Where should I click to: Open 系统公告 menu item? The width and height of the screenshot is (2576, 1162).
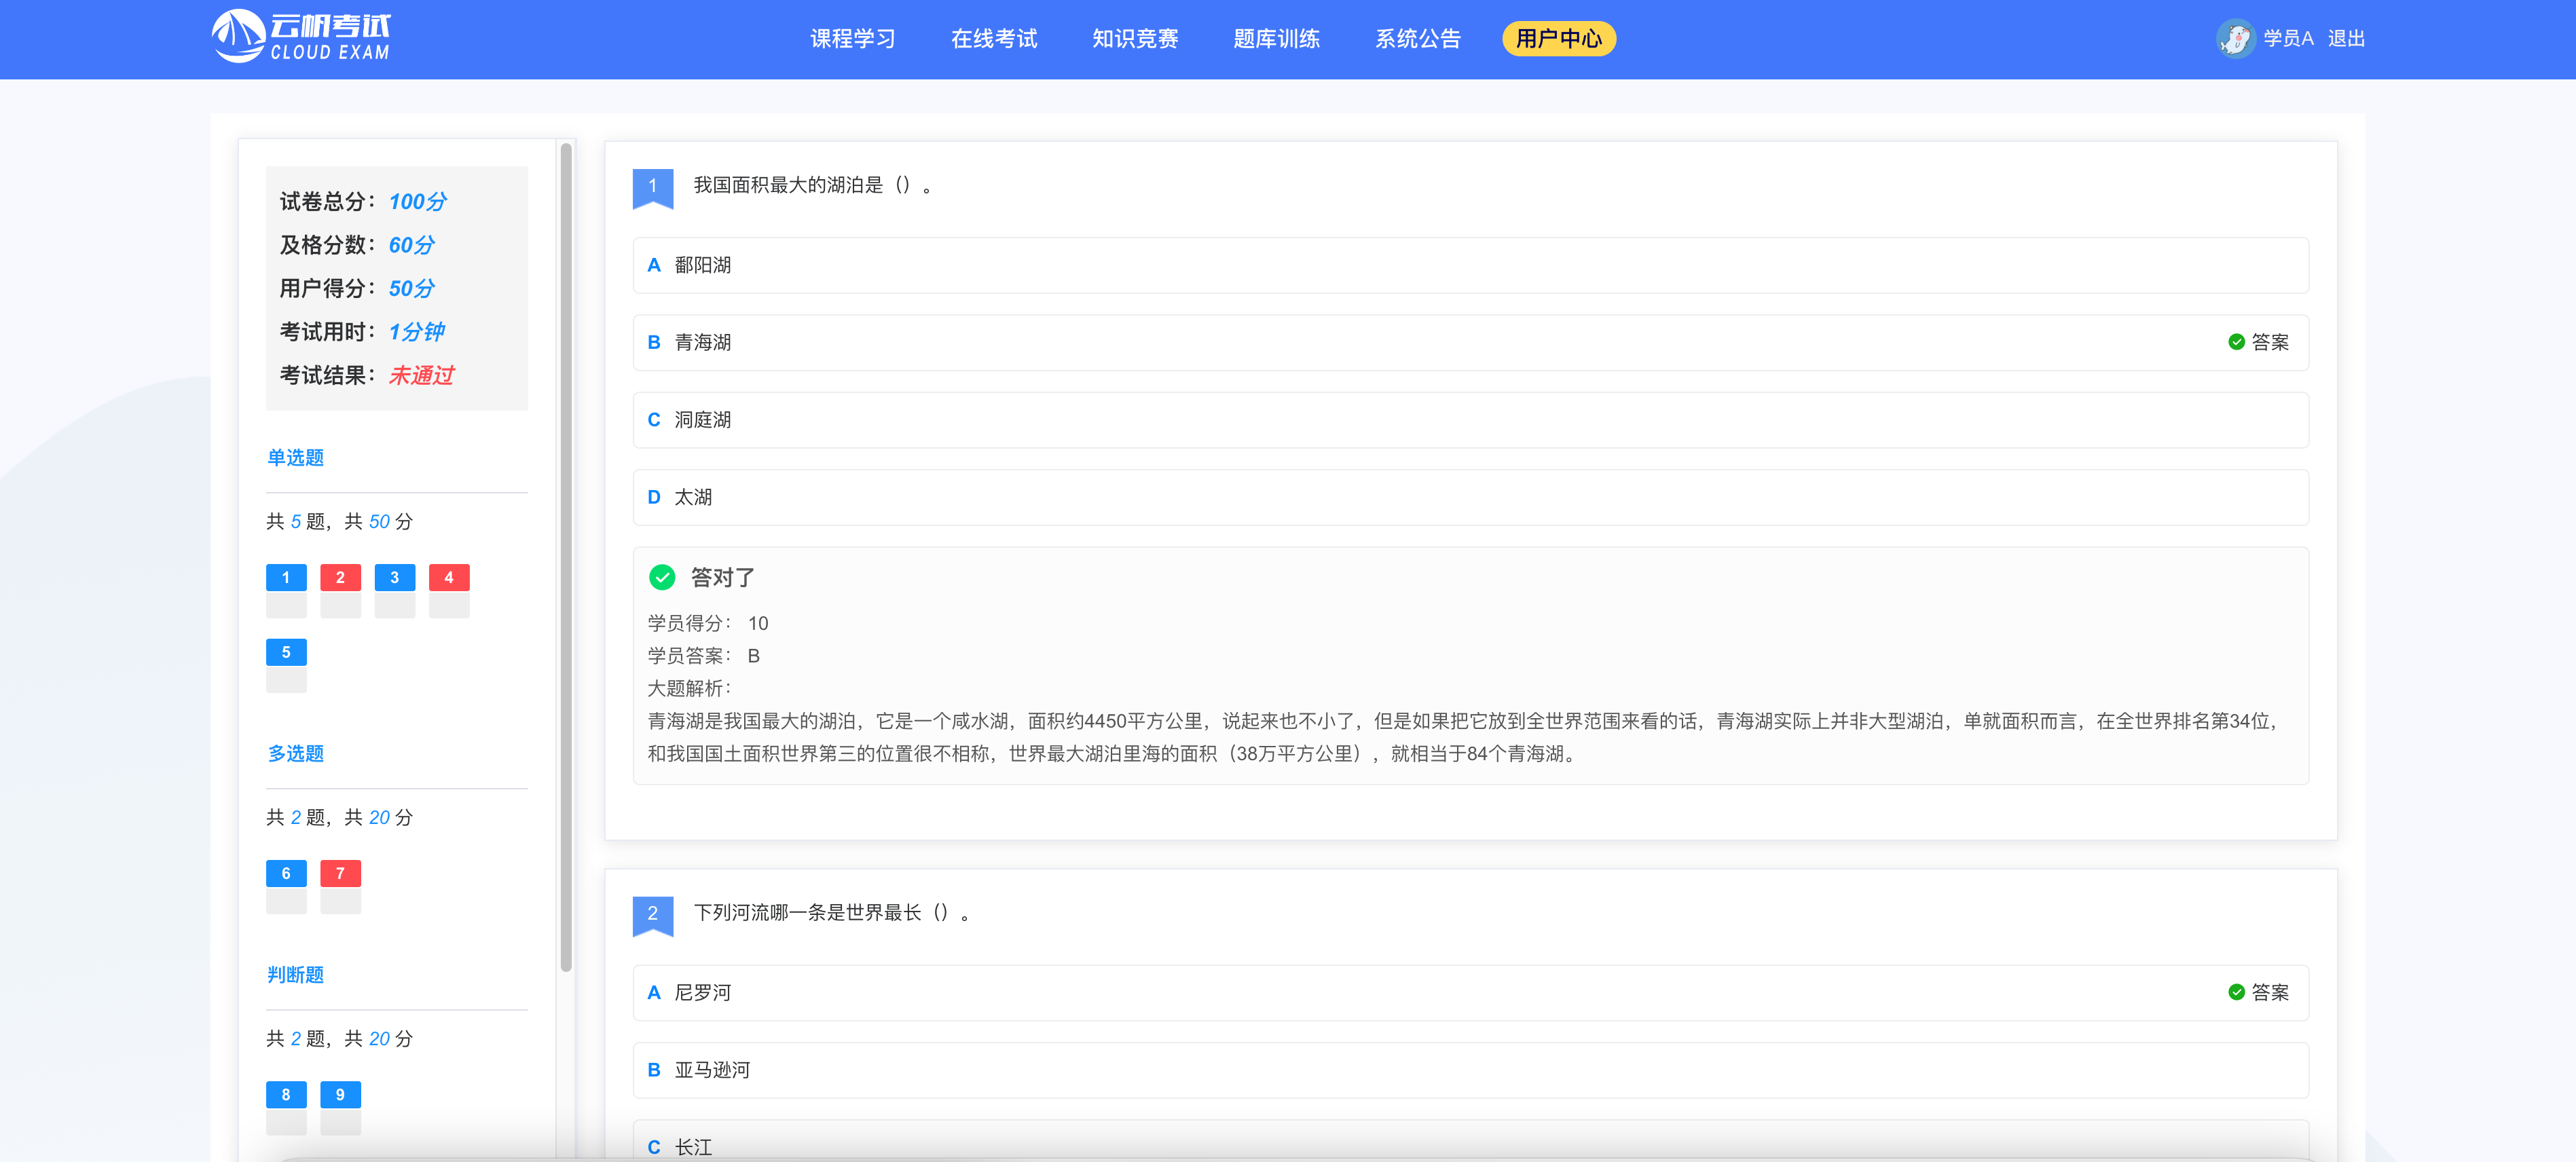pyautogui.click(x=1418, y=39)
